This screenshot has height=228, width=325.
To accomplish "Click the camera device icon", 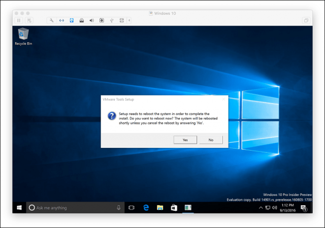I will pos(102,20).
